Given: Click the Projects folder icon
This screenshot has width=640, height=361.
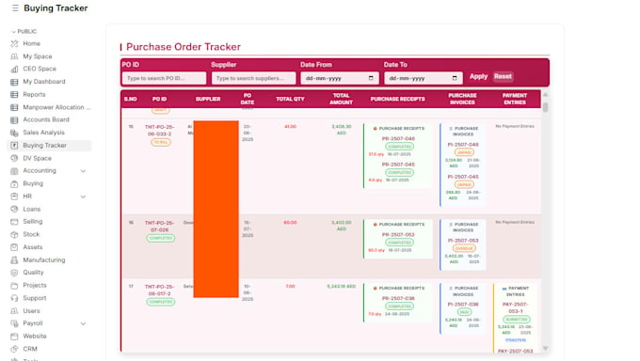Looking at the screenshot, I should pos(14,285).
